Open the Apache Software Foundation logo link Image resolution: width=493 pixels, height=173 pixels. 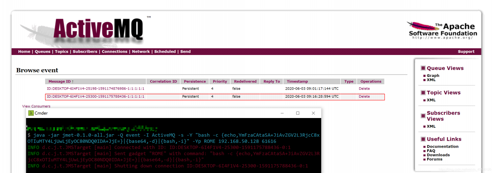(443, 30)
